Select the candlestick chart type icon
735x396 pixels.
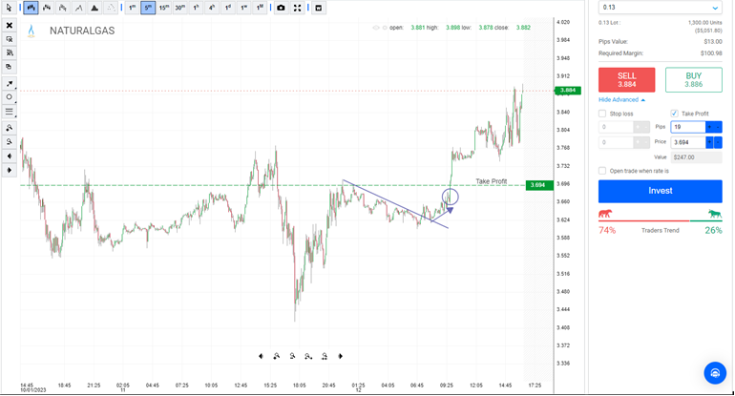(x=31, y=8)
